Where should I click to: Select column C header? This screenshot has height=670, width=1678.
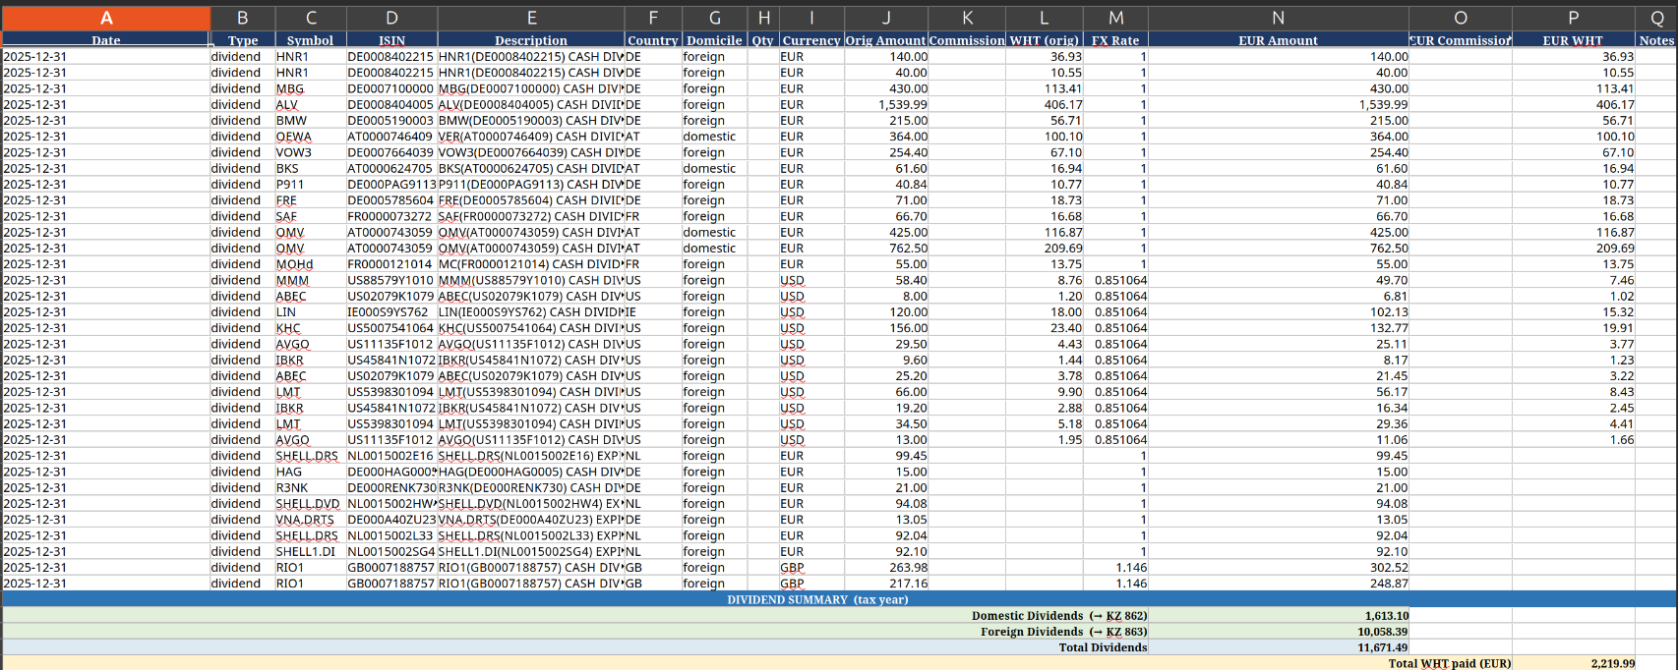(x=311, y=18)
